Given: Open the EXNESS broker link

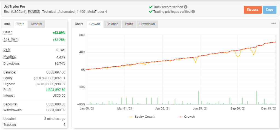Looking at the screenshot, I should [x=34, y=12].
